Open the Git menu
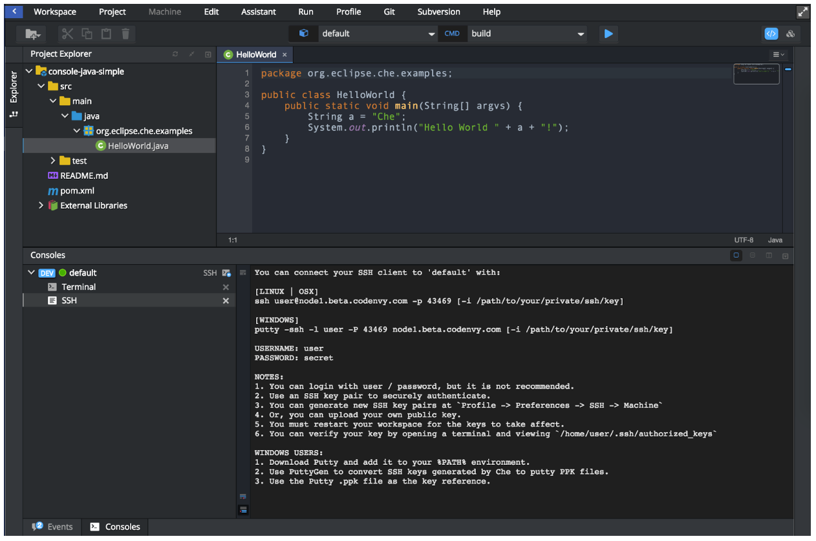This screenshot has height=541, width=816. pos(389,12)
